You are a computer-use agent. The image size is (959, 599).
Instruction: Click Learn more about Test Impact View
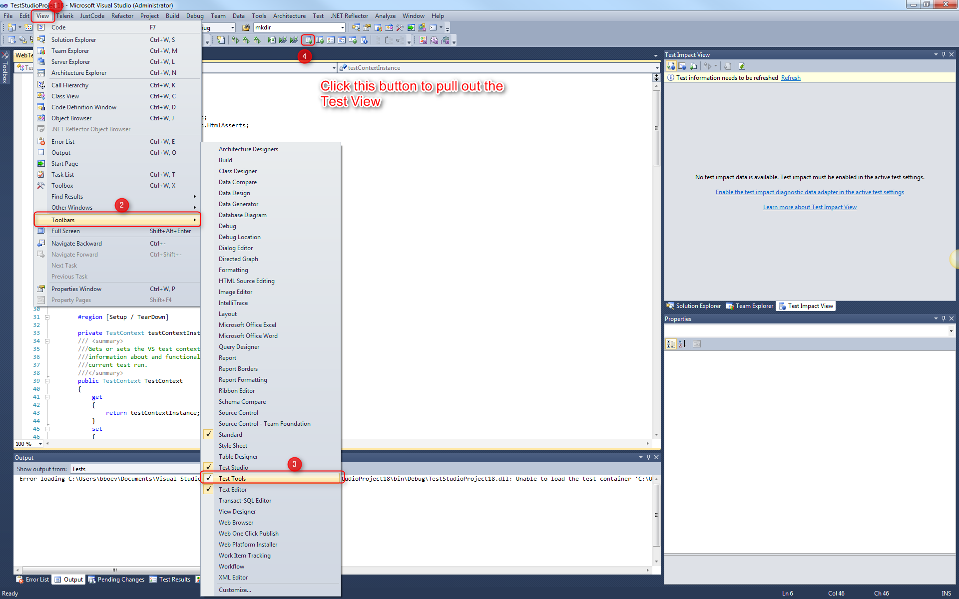(810, 207)
